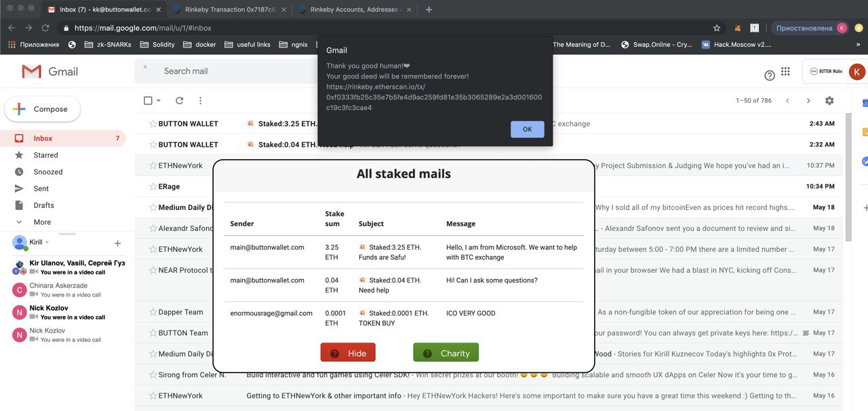Click the enormousrage@gmail.com sender cell
Screen dimensions: 868x411
[271, 313]
